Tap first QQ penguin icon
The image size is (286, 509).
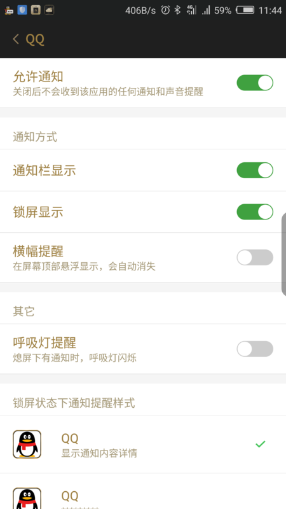[27, 444]
